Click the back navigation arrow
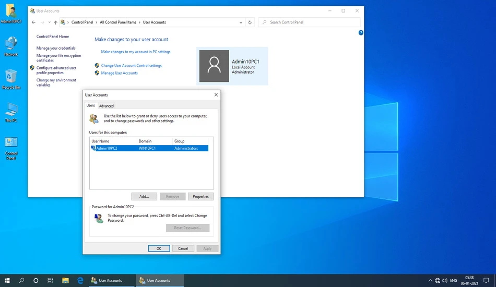 point(33,22)
